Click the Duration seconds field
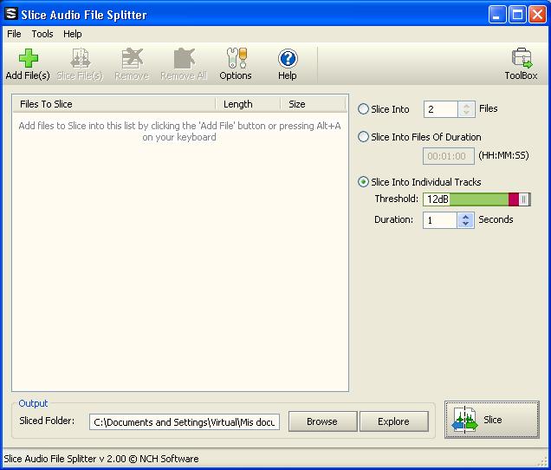This screenshot has width=551, height=470. pyautogui.click(x=440, y=220)
